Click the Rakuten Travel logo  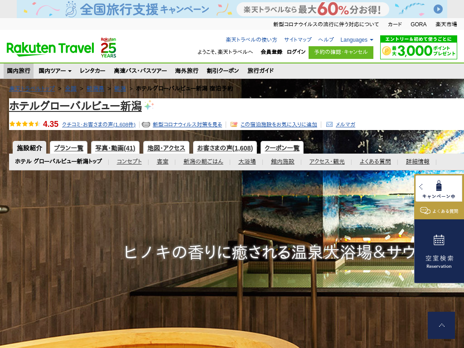coord(50,49)
